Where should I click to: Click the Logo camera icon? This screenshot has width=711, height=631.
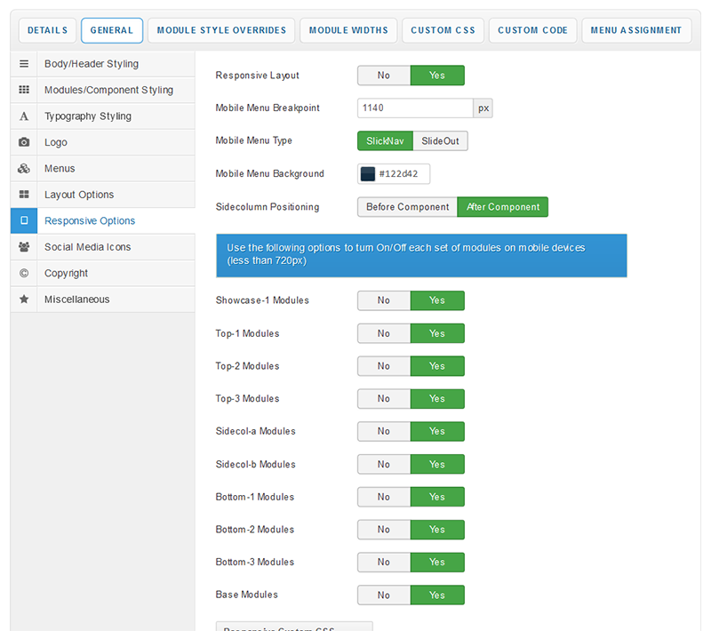24,142
